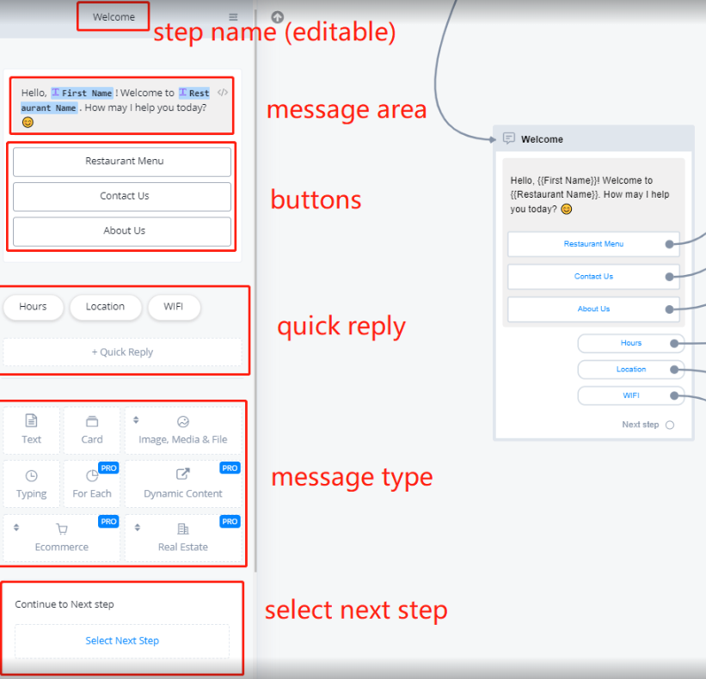Click the About Us button in editor panel

click(x=122, y=231)
